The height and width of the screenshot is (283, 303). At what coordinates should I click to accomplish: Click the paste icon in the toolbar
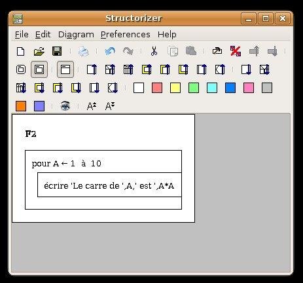click(x=191, y=51)
